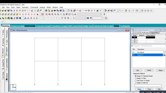
Task: Click the Edit button in Supports panel
Action: pyautogui.click(x=137, y=70)
